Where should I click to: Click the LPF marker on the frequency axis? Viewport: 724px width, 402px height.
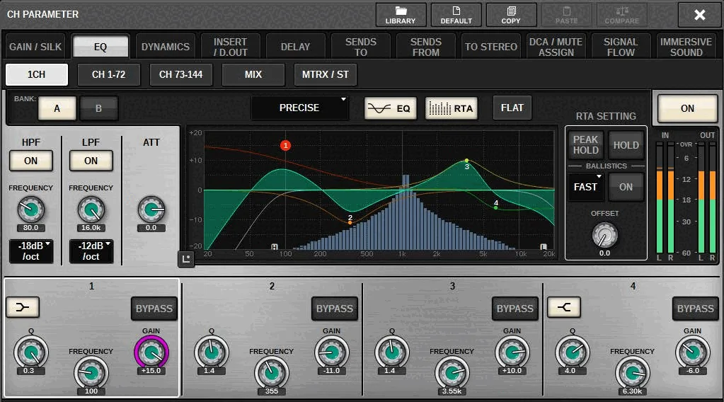click(544, 247)
